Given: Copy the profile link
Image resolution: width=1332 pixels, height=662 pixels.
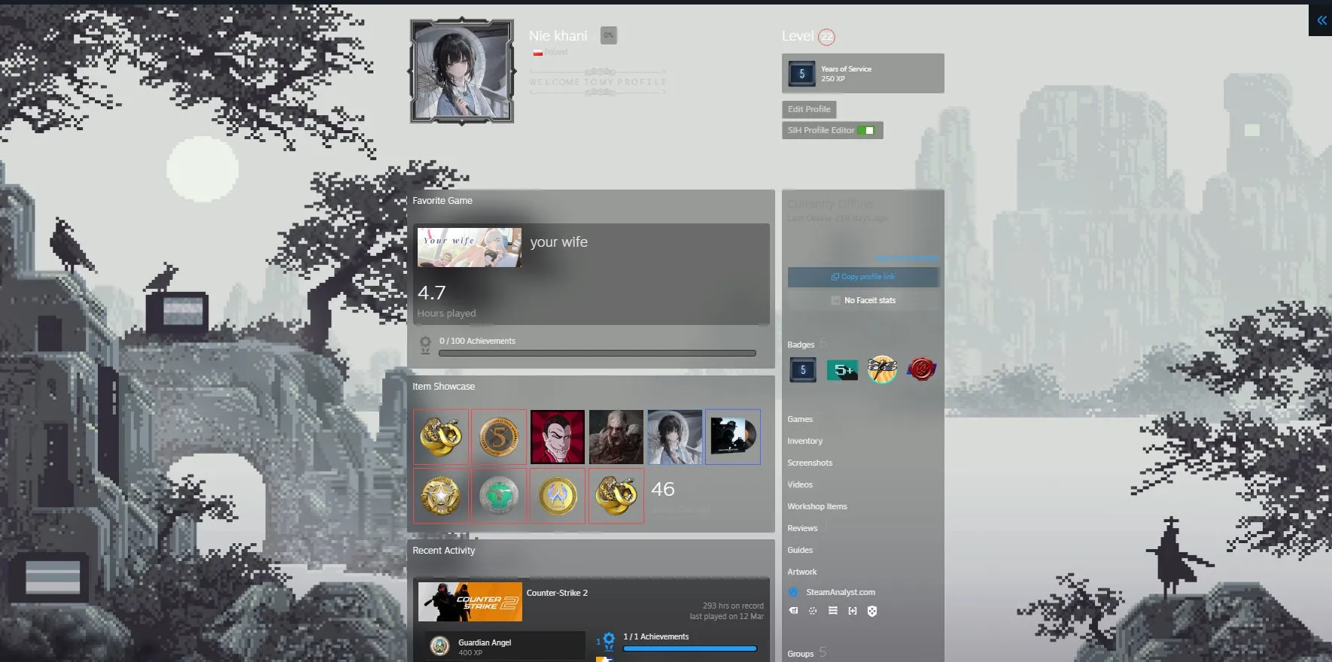Looking at the screenshot, I should point(863,277).
